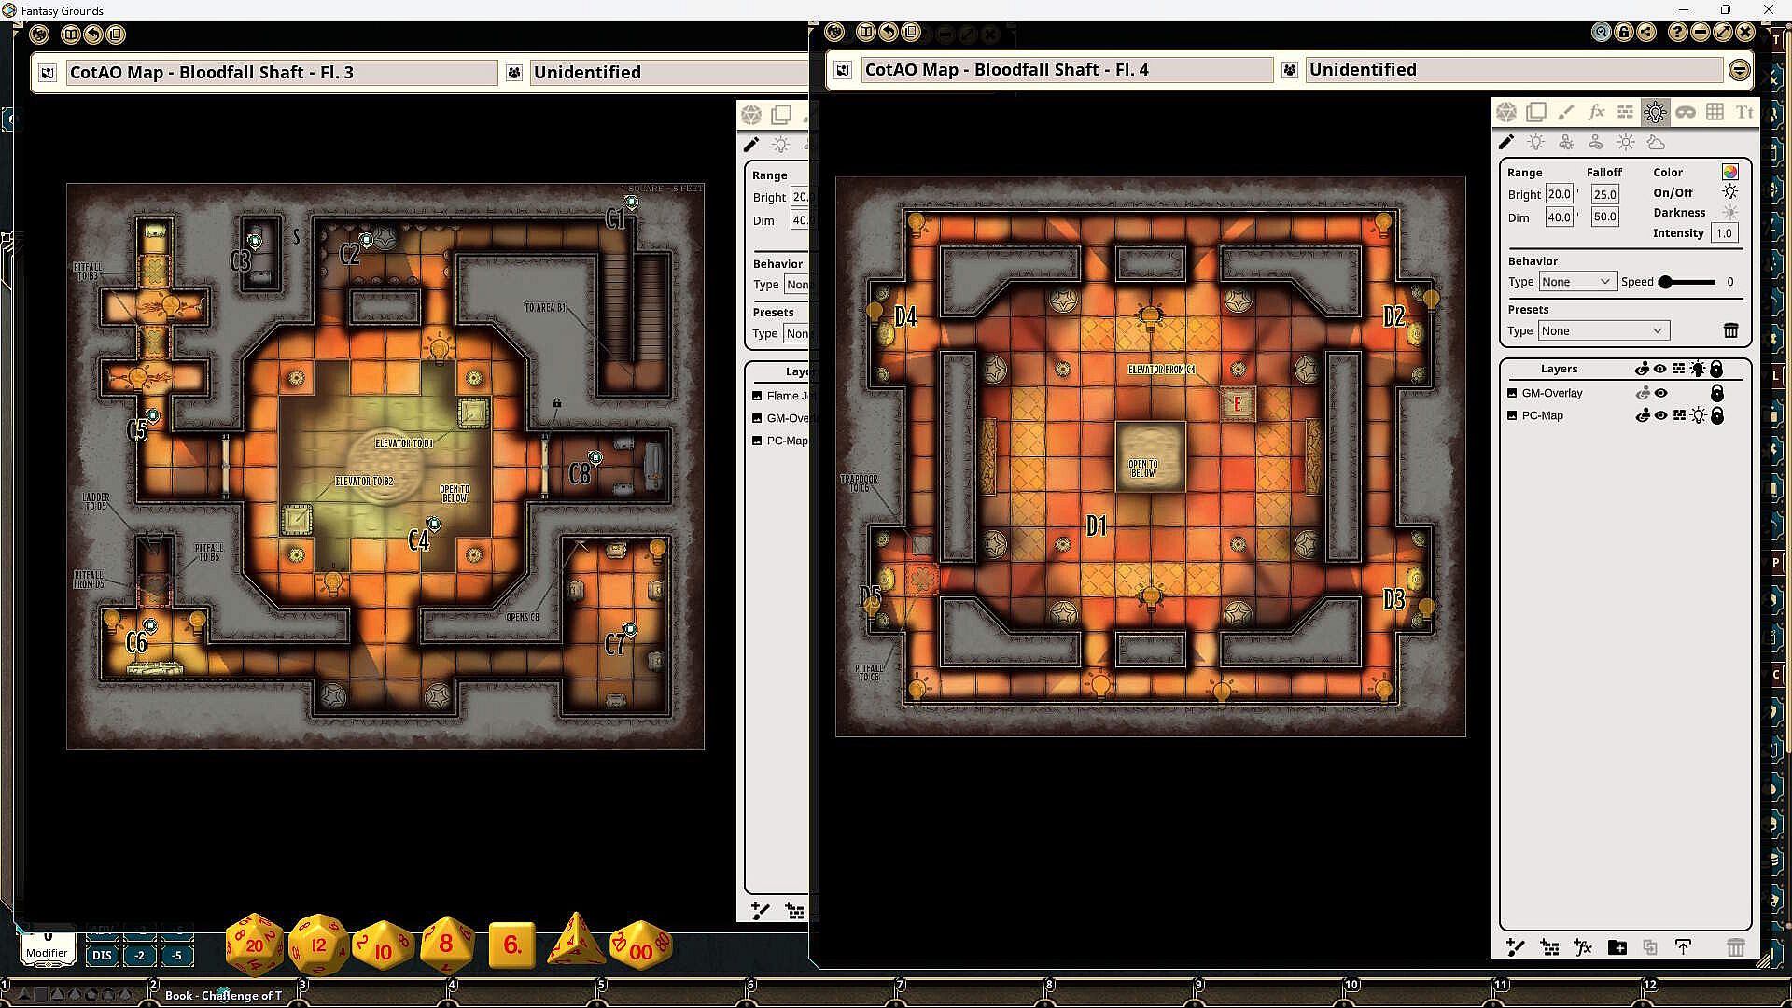
Task: Click add wall layer icon below Fl. 4 layers
Action: tap(1549, 947)
